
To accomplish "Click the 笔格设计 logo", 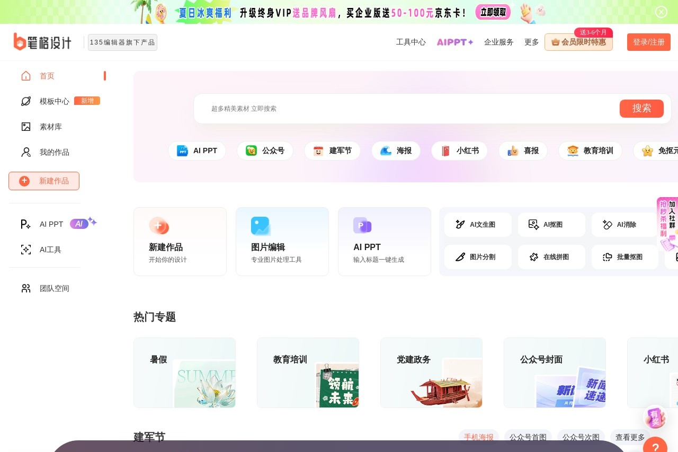I will 42,42.
